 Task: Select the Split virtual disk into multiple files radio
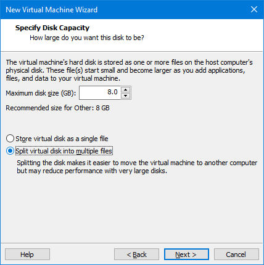pyautogui.click(x=10, y=151)
